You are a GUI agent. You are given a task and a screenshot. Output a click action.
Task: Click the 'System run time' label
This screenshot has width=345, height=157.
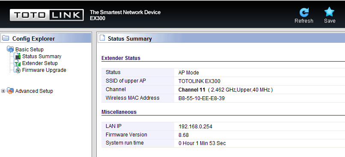point(125,143)
